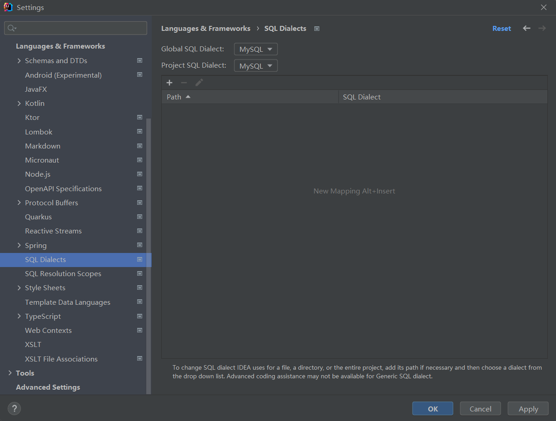Click project-level icon beside SQL Dialects breadcrumb
The width and height of the screenshot is (556, 421).
pyautogui.click(x=317, y=29)
